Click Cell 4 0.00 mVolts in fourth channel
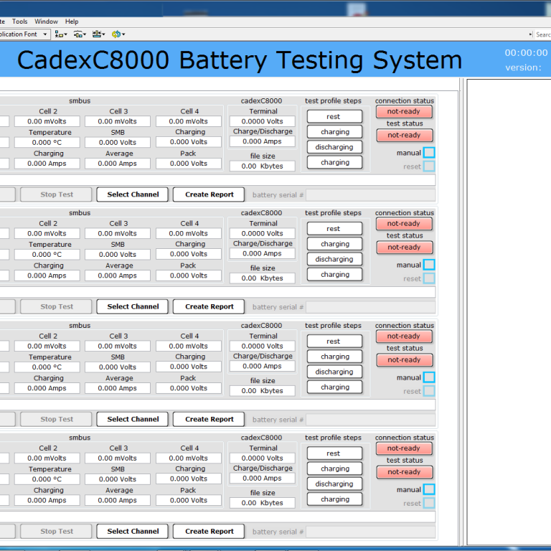The height and width of the screenshot is (551, 551). [x=189, y=458]
